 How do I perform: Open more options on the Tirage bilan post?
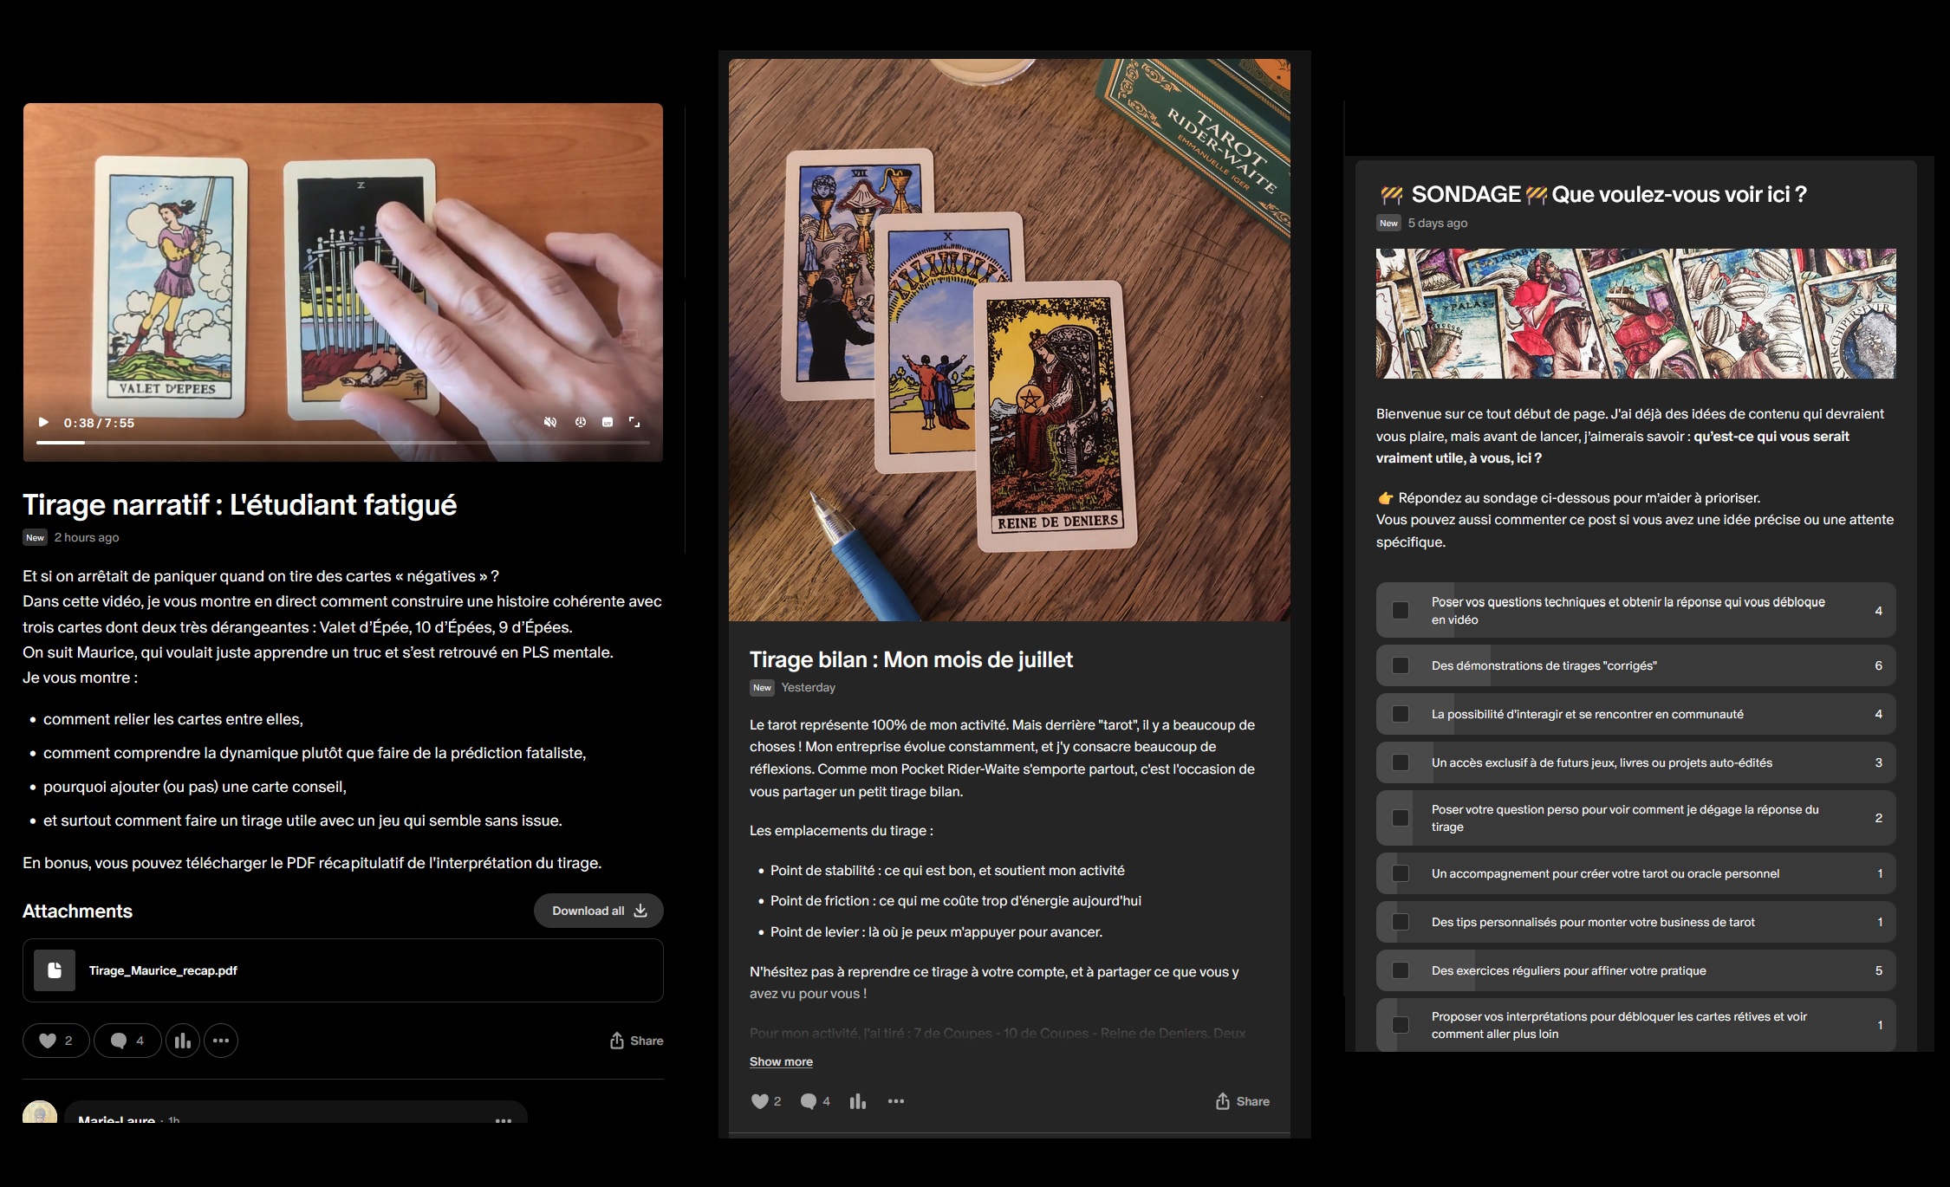896,1101
